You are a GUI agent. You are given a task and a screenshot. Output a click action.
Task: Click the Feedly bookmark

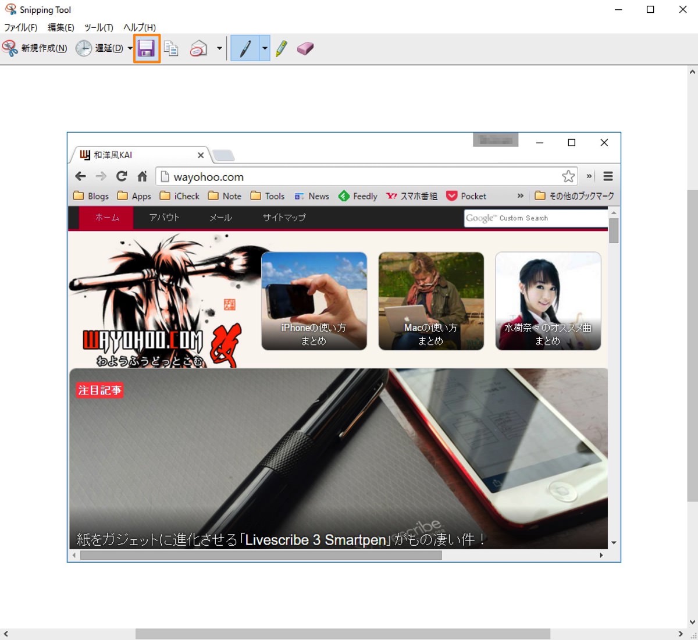point(358,196)
